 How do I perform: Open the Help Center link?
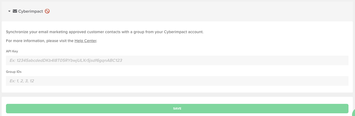(x=85, y=41)
